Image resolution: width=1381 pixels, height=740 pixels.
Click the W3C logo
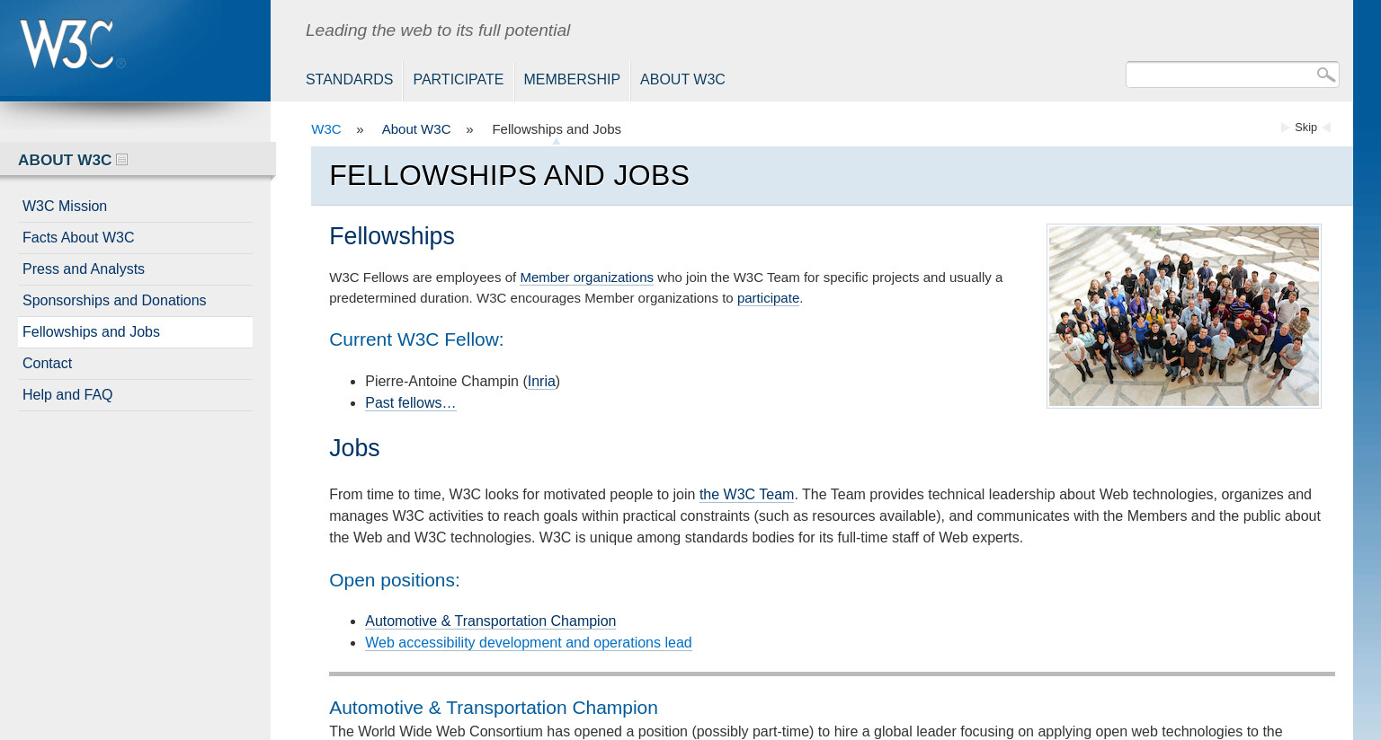(x=72, y=44)
